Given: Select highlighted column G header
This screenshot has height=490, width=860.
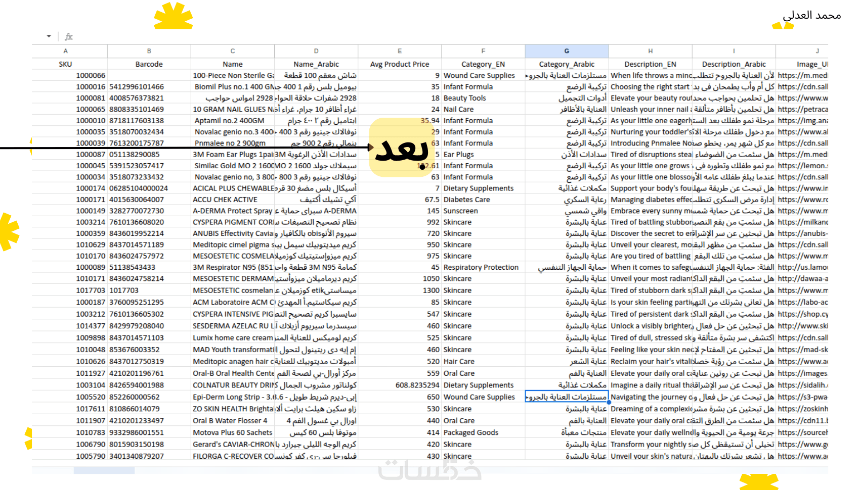Looking at the screenshot, I should pos(567,51).
